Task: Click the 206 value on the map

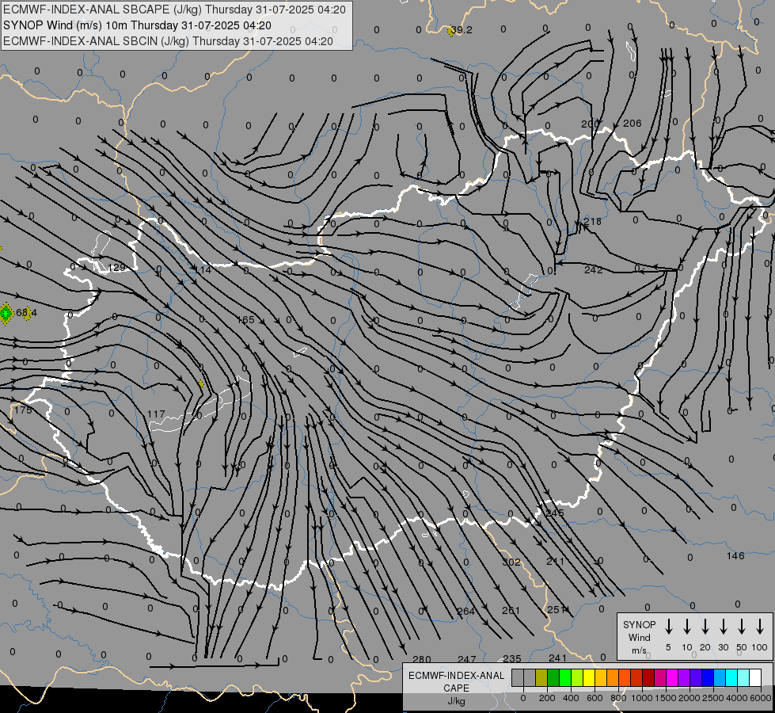Action: [x=633, y=124]
